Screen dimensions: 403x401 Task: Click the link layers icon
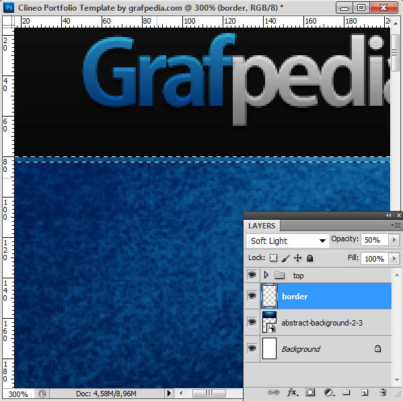click(x=273, y=392)
